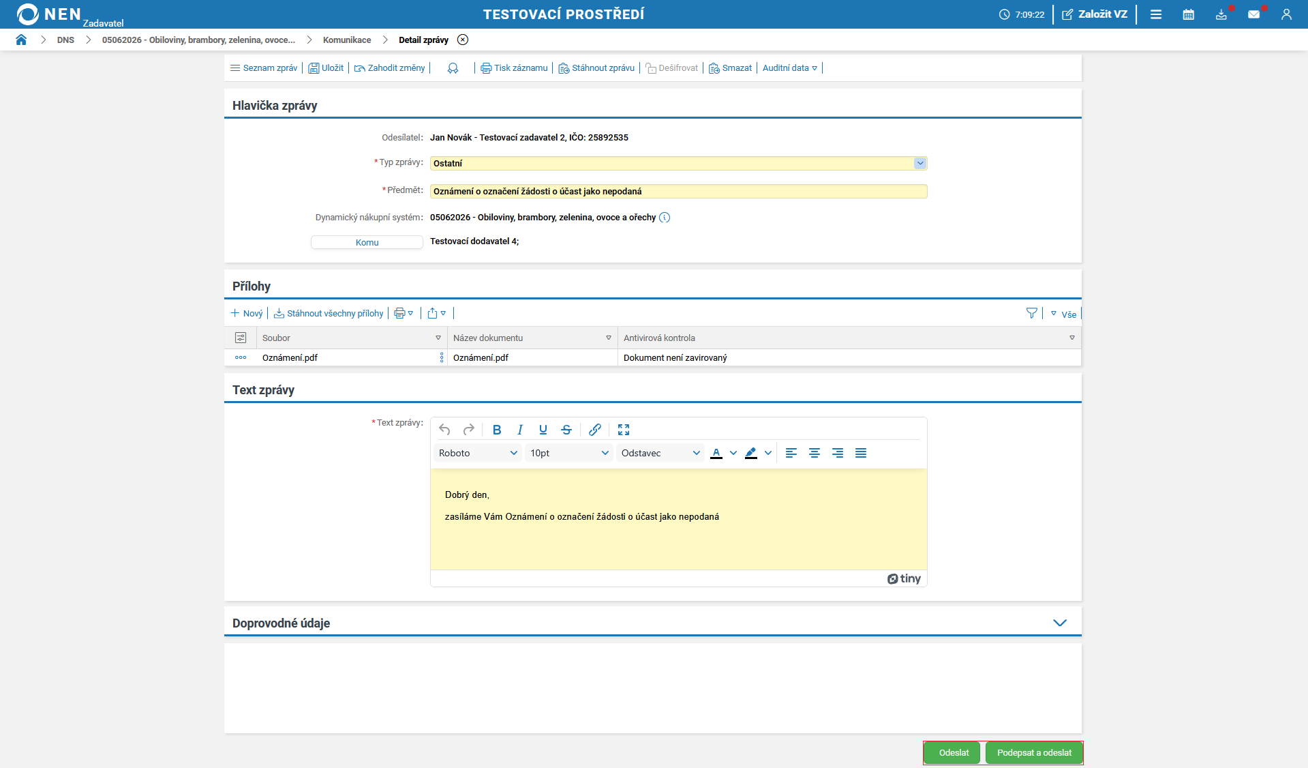The width and height of the screenshot is (1308, 768).
Task: Open the hamburger main menu
Action: pos(1156,14)
